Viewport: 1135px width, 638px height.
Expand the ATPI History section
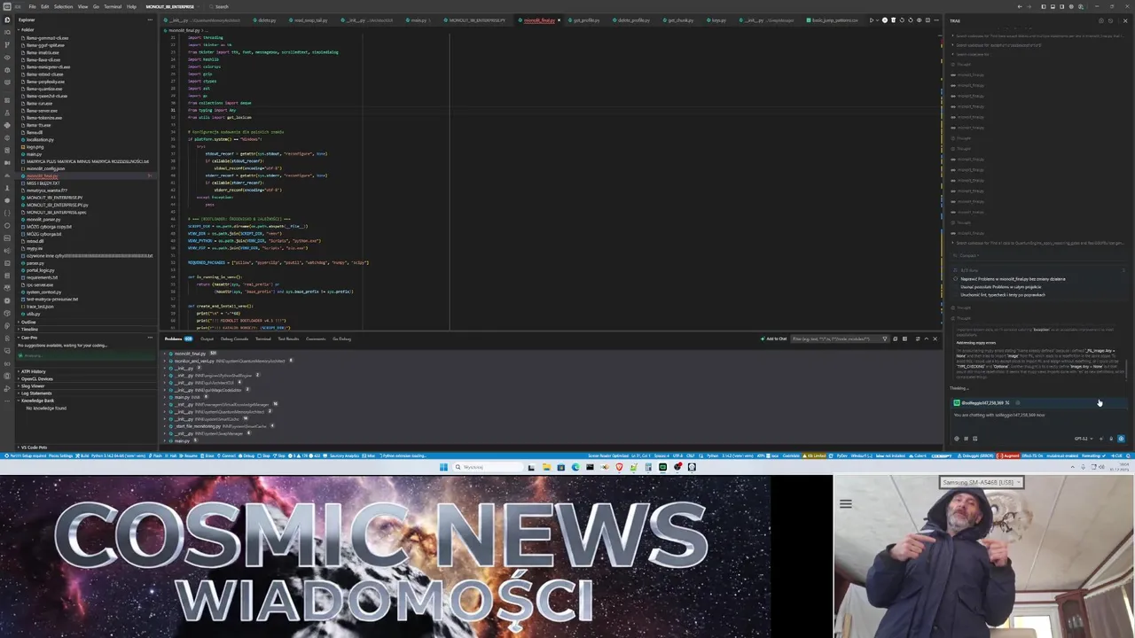coord(33,371)
